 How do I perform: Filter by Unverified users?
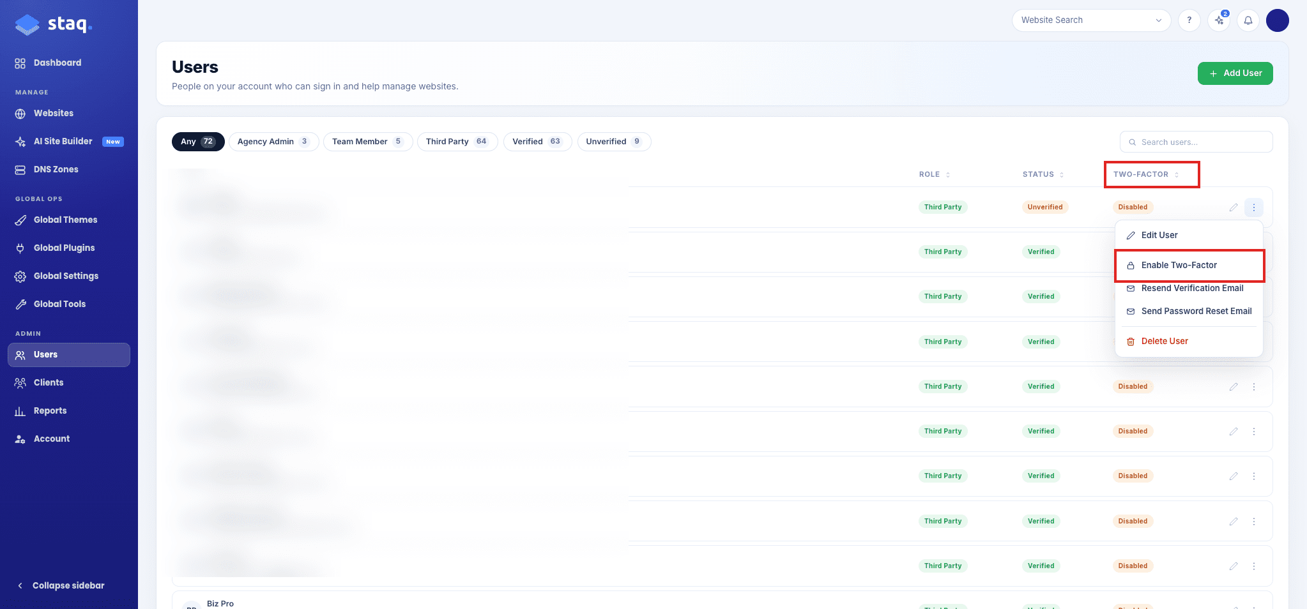614,142
